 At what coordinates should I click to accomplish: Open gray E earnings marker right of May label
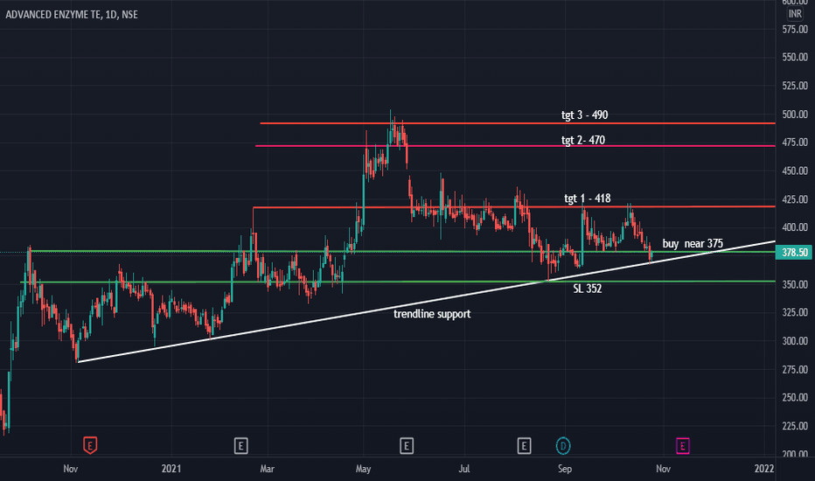click(407, 446)
